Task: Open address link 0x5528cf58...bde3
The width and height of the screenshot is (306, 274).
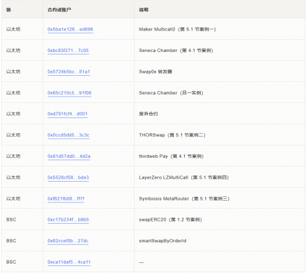Action: tap(68, 177)
